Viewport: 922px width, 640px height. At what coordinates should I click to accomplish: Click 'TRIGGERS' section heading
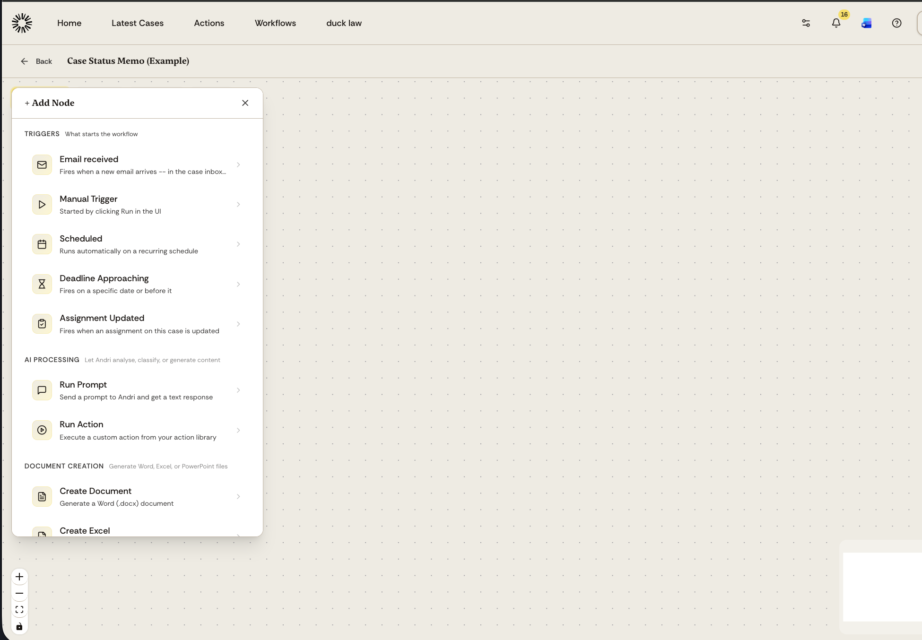(x=42, y=134)
